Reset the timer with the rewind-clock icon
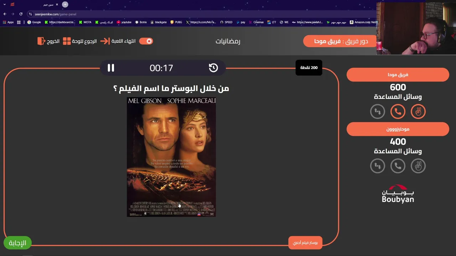The image size is (456, 256). [213, 68]
